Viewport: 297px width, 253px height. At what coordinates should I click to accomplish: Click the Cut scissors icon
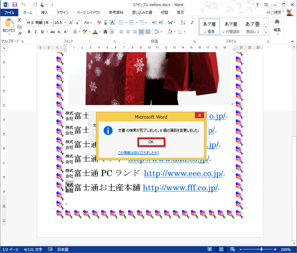tap(19, 20)
